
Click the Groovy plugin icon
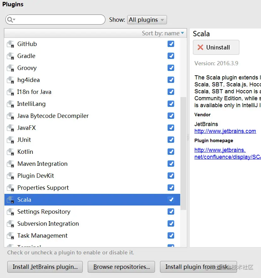pos(10,68)
